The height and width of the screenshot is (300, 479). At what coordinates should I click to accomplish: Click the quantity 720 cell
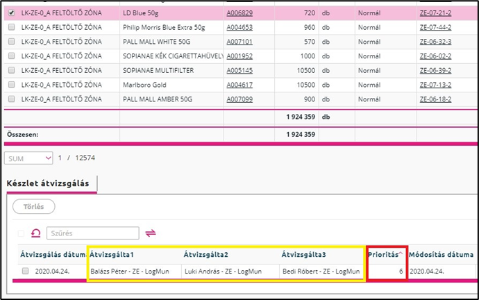[x=310, y=13]
